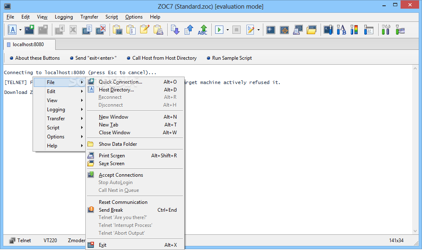The width and height of the screenshot is (422, 250).
Task: Click the Session Profile terminal test-tube icon
Action: coord(328,30)
